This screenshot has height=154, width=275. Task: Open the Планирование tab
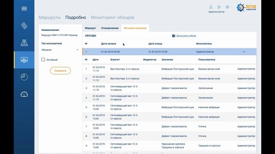click(110, 28)
